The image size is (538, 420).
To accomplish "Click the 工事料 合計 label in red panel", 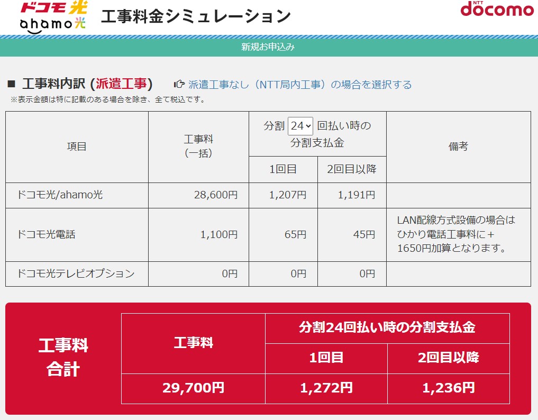I will 63,357.
